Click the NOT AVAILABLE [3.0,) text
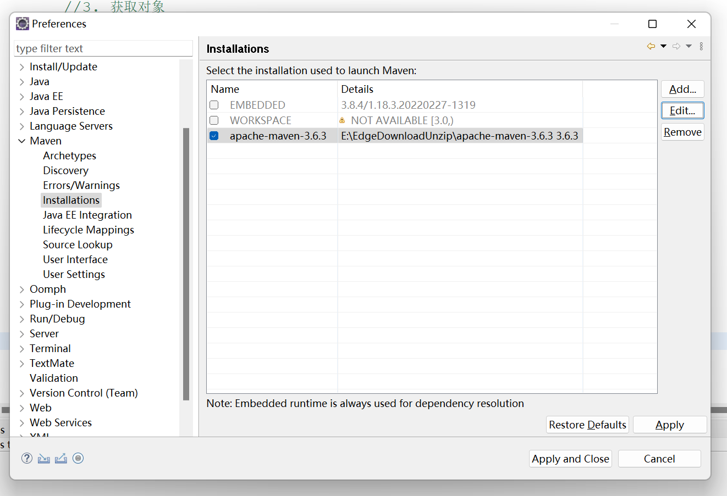Viewport: 727px width, 496px height. click(402, 120)
